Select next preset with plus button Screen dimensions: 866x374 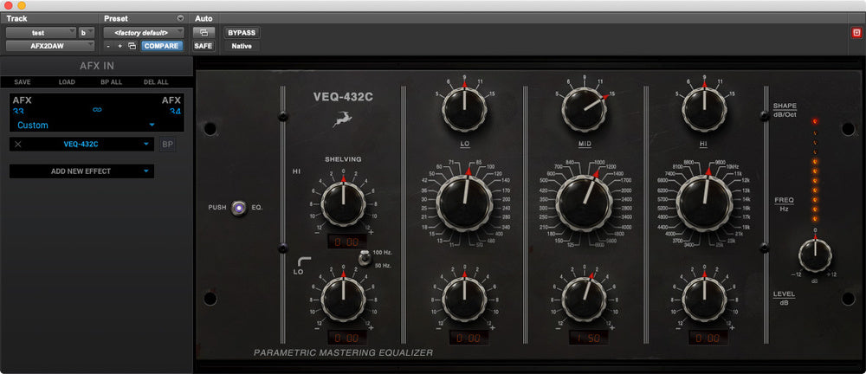(x=120, y=46)
